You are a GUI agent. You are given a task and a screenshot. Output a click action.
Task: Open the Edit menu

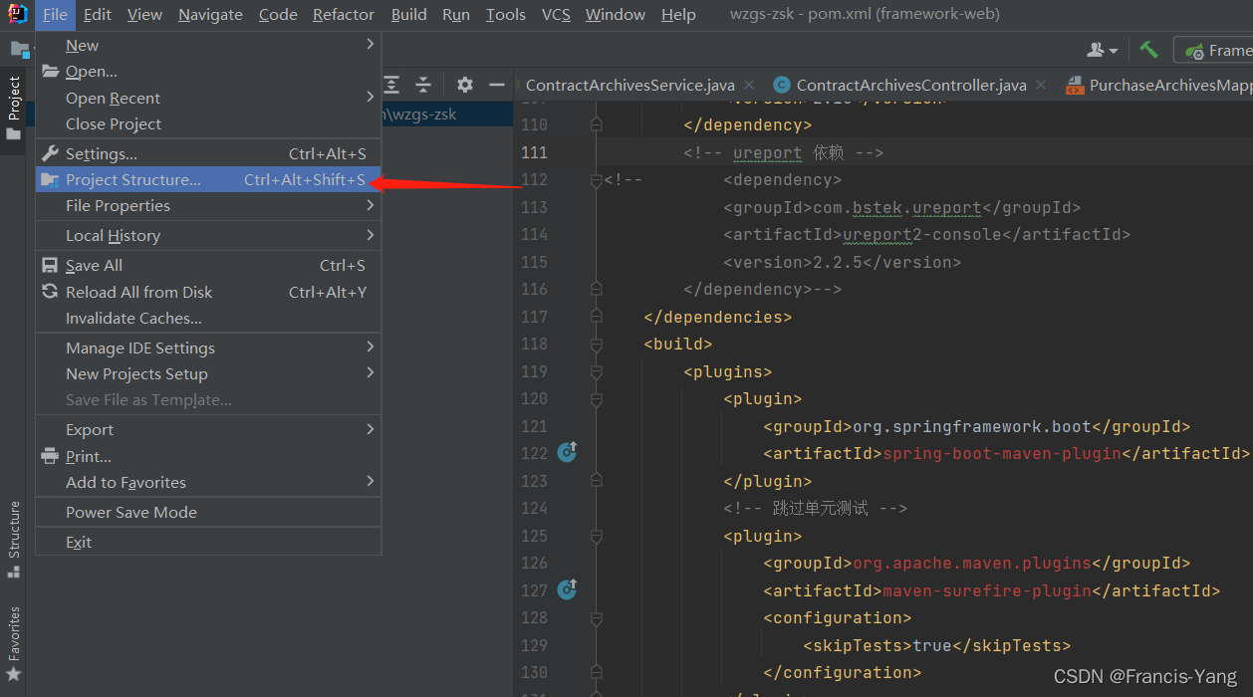click(98, 14)
